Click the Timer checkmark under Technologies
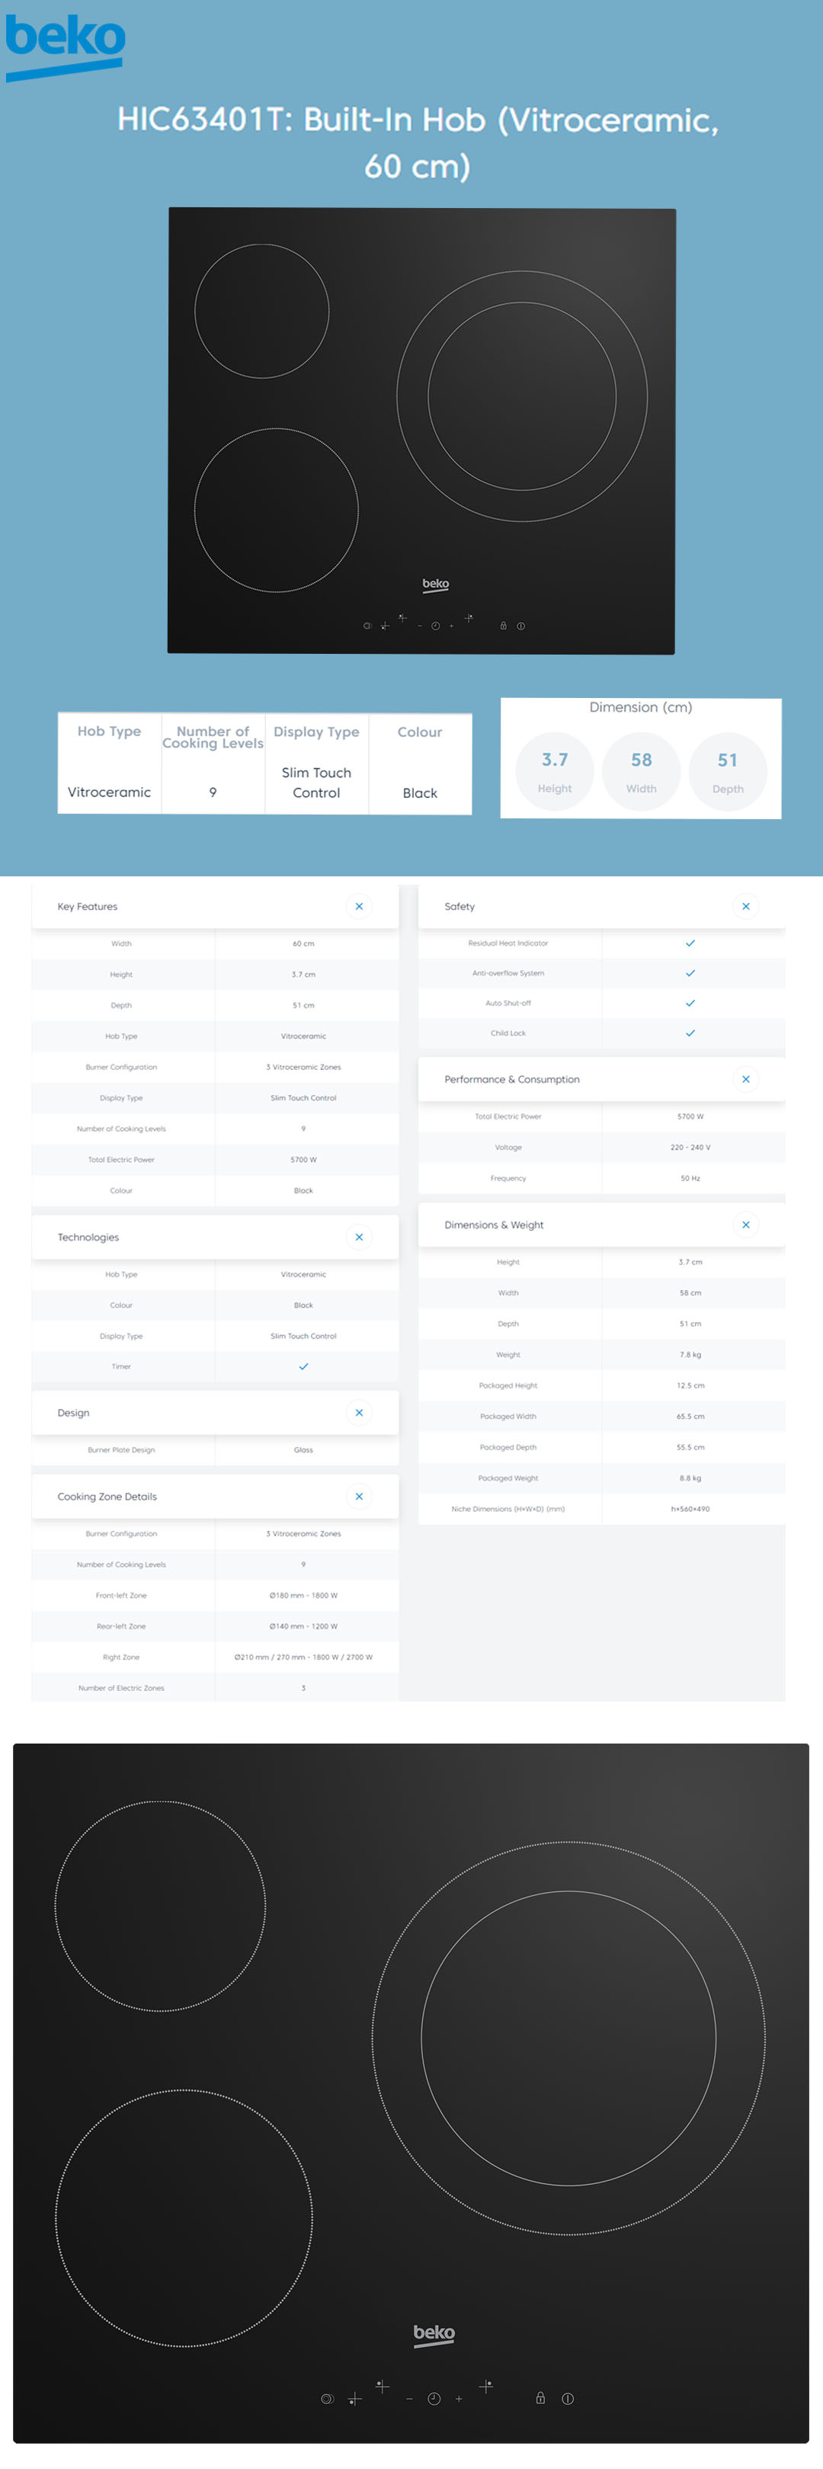Screen dimensions: 823x2469 (x=304, y=1367)
